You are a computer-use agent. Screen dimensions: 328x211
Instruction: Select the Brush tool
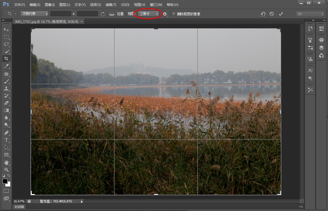[6, 81]
